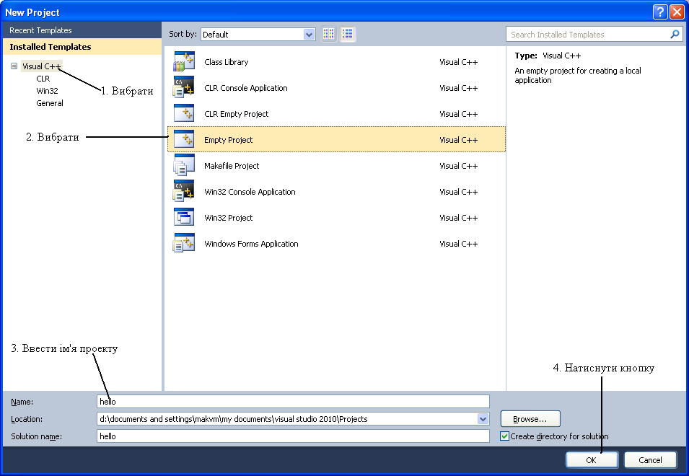Select Visual C++ in templates tree

point(41,66)
